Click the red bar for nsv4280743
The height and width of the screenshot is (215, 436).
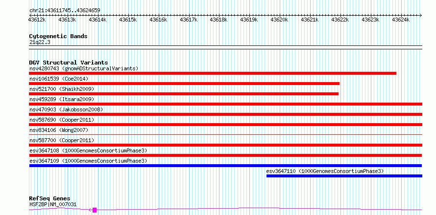[213, 73]
